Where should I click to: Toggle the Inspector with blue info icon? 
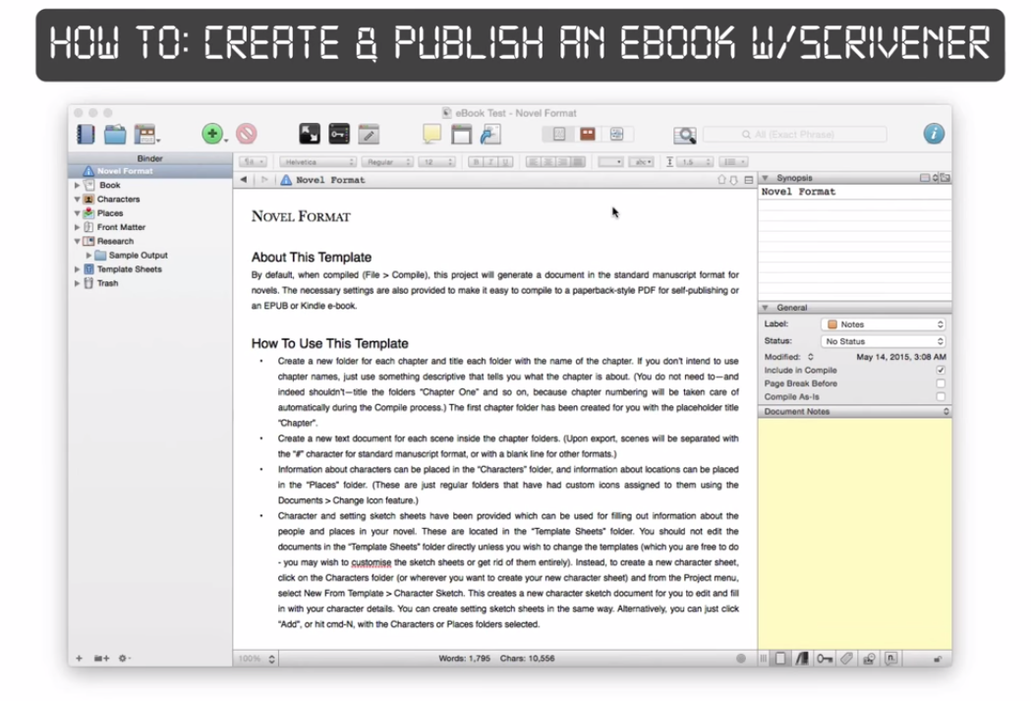(x=934, y=134)
